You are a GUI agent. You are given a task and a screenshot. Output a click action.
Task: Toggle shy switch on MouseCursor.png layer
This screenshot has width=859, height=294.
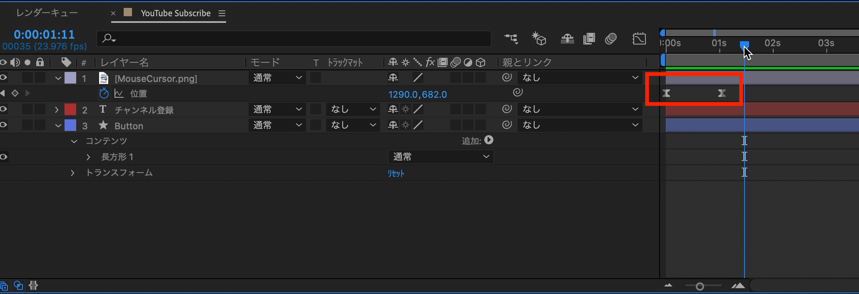tap(393, 77)
